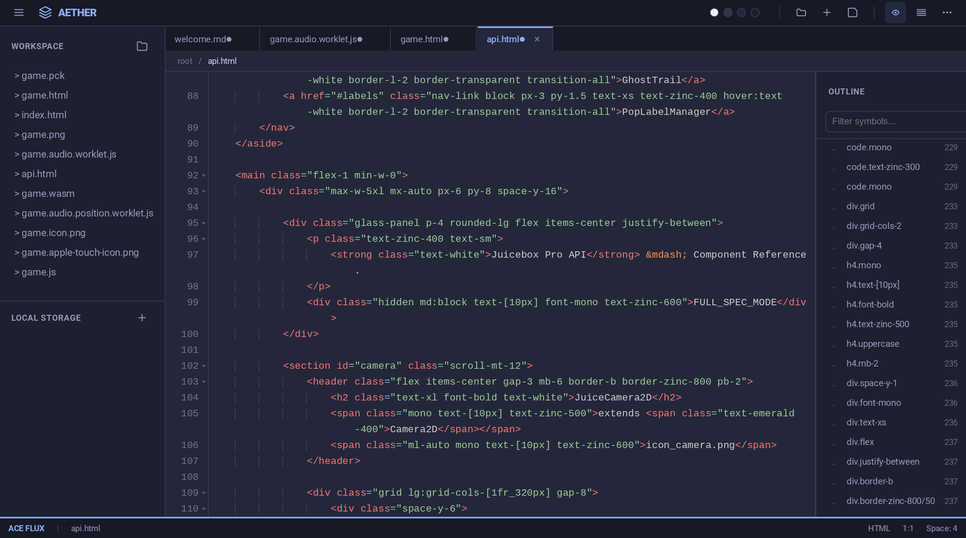Add new Local Storage item with plus
The image size is (966, 538).
pos(142,318)
